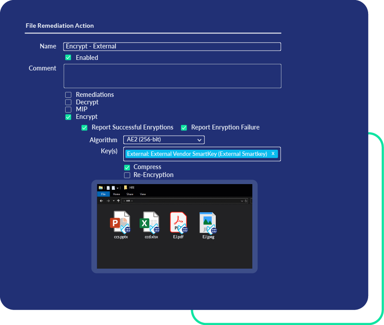Open the ccs.pptx PowerPoint file
384x325 pixels.
(x=120, y=222)
